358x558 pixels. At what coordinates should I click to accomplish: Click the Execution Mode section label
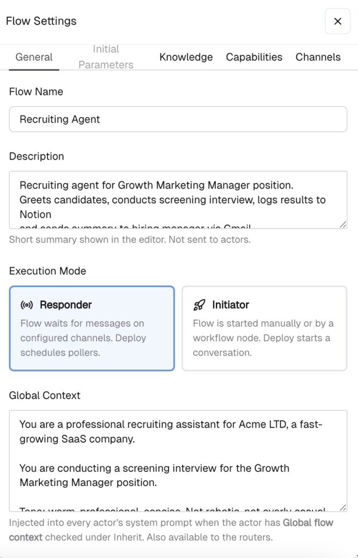point(47,271)
